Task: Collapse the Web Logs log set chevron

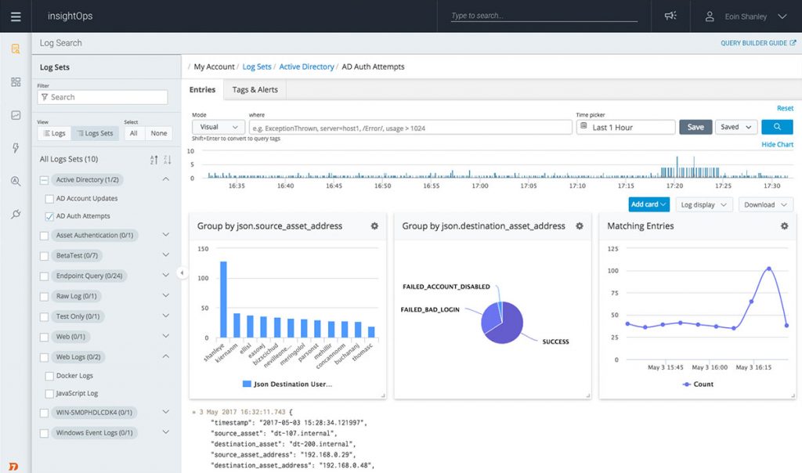Action: pyautogui.click(x=166, y=356)
